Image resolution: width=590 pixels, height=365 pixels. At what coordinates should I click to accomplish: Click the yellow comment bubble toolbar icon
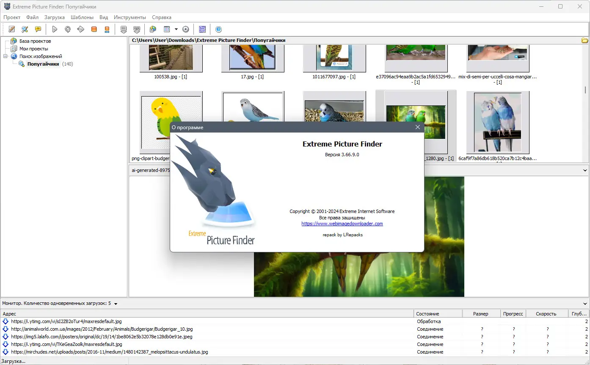click(38, 29)
